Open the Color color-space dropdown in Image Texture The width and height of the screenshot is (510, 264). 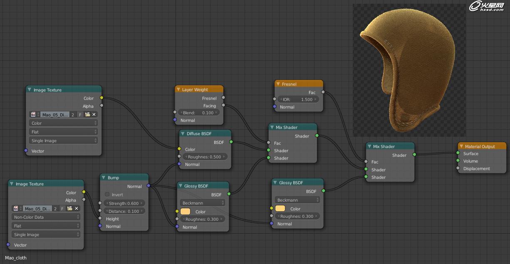64,123
